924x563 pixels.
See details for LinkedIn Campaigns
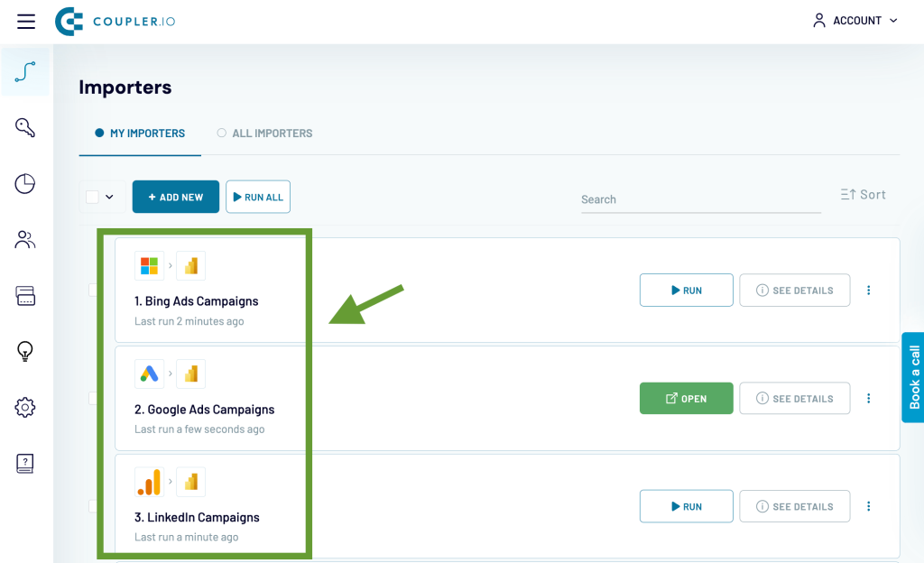point(795,506)
